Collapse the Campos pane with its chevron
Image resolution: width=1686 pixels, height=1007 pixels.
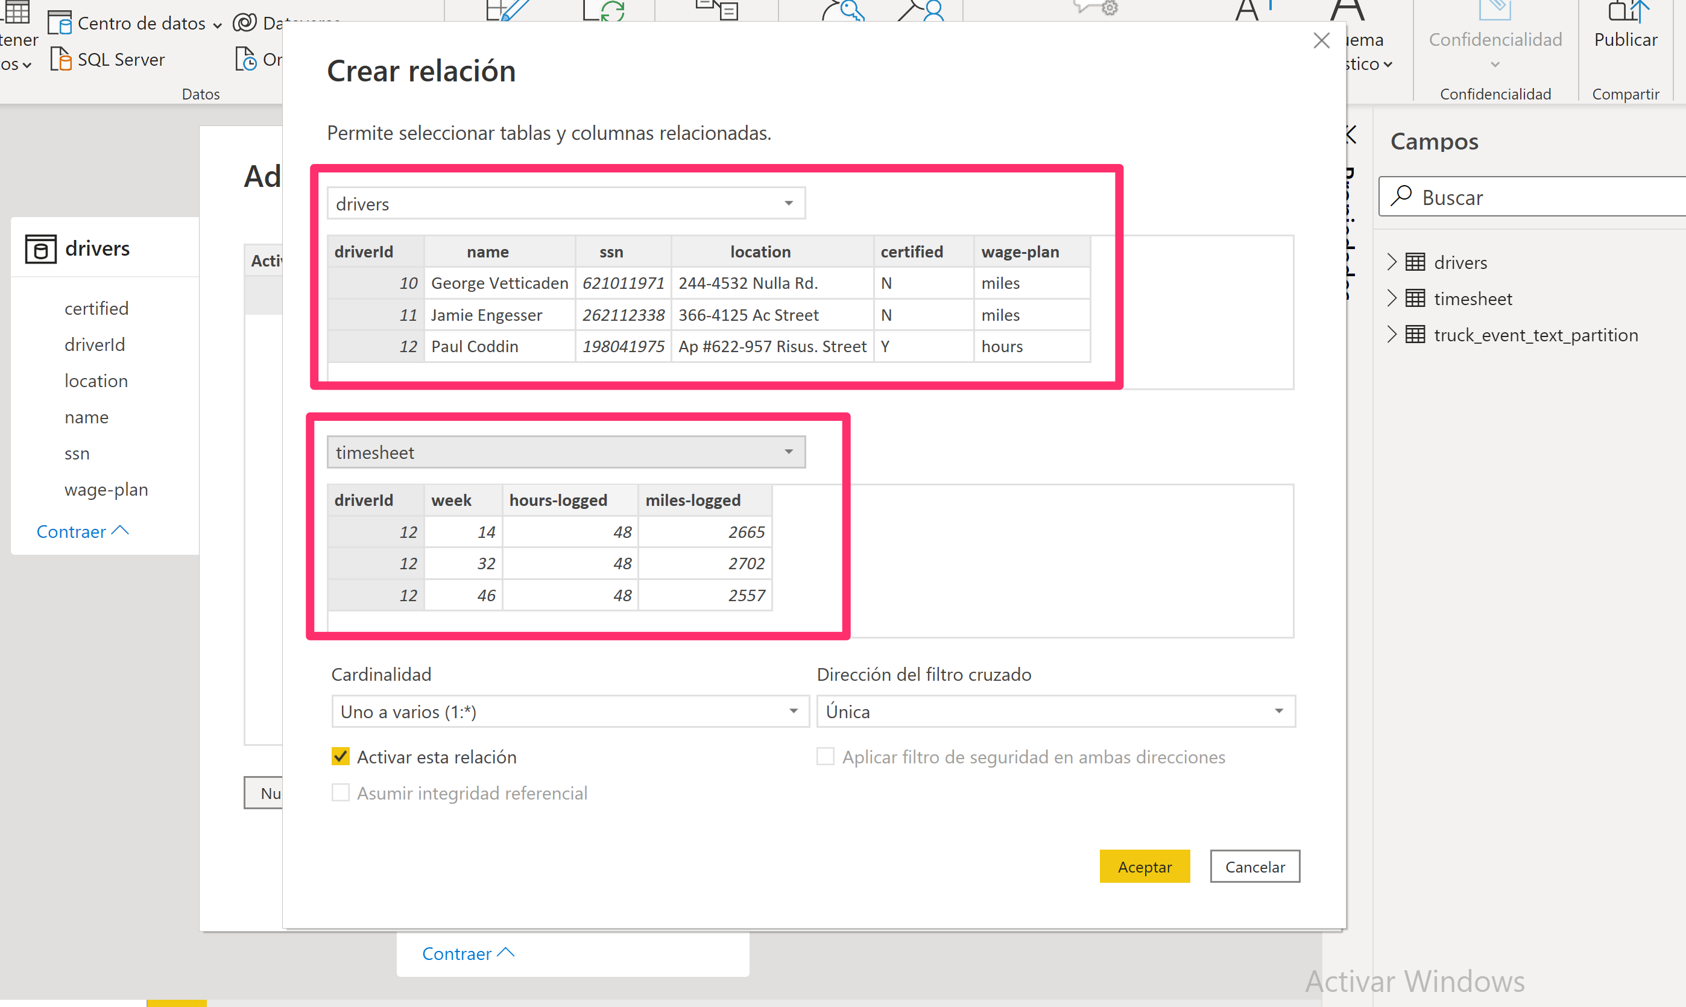(x=1351, y=134)
